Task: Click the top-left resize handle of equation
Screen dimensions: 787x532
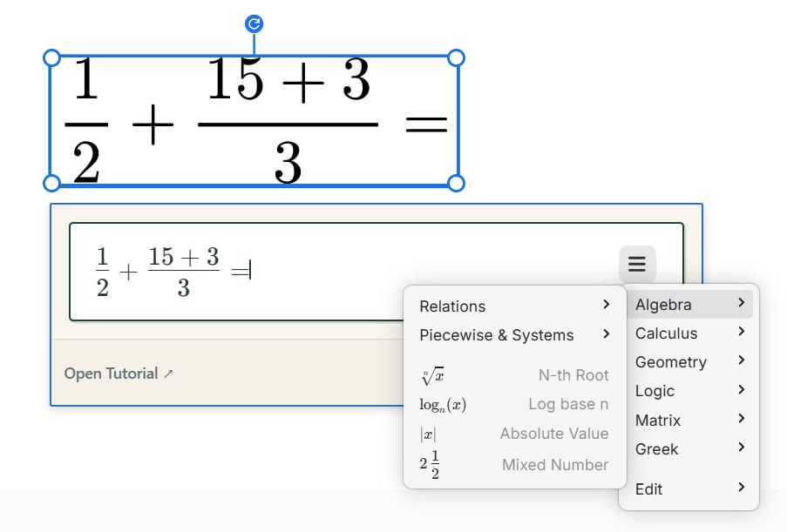Action: 51,57
